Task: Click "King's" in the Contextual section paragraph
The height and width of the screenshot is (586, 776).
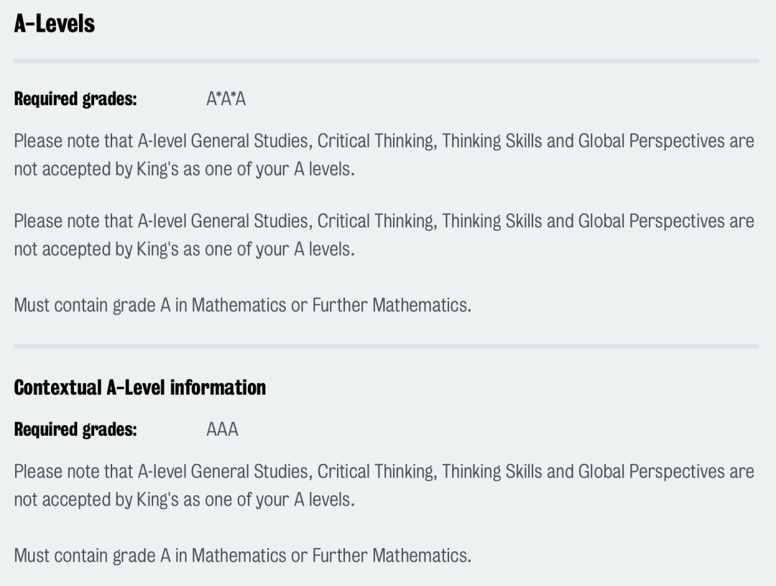Action: tap(157, 500)
